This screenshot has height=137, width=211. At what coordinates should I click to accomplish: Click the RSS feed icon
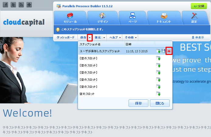[x=21, y=5]
